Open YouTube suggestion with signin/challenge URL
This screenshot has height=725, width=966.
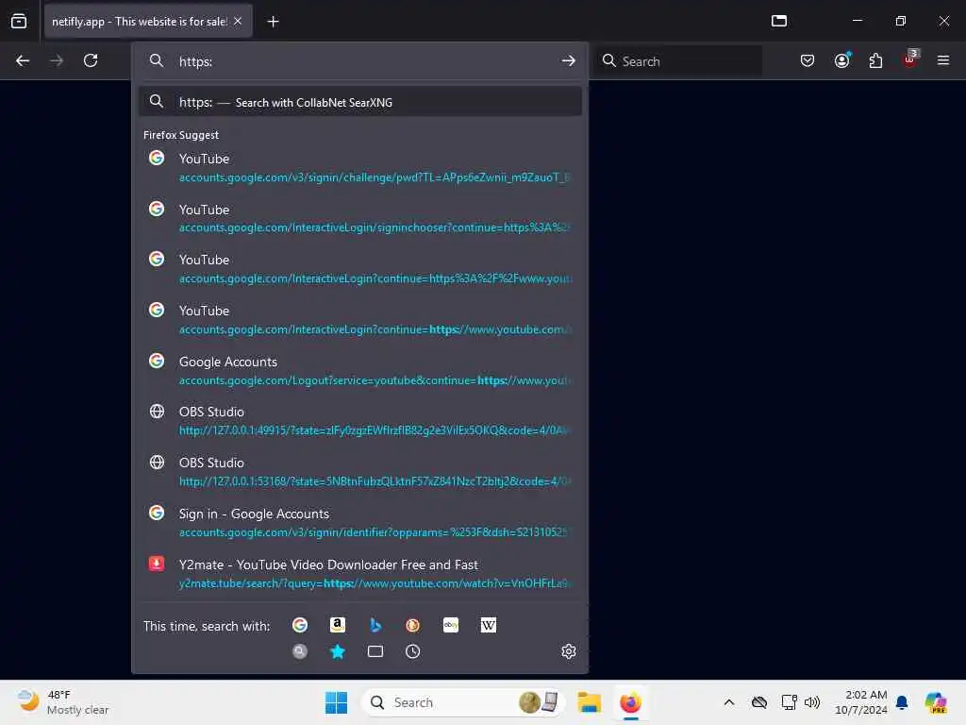point(360,168)
